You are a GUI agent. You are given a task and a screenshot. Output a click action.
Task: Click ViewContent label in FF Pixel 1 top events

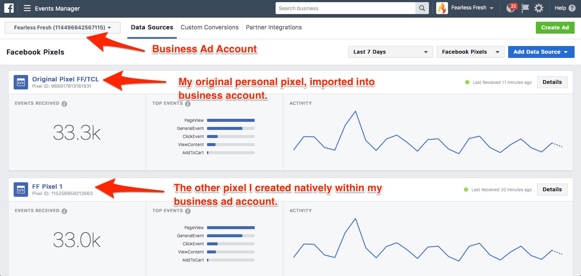191,252
